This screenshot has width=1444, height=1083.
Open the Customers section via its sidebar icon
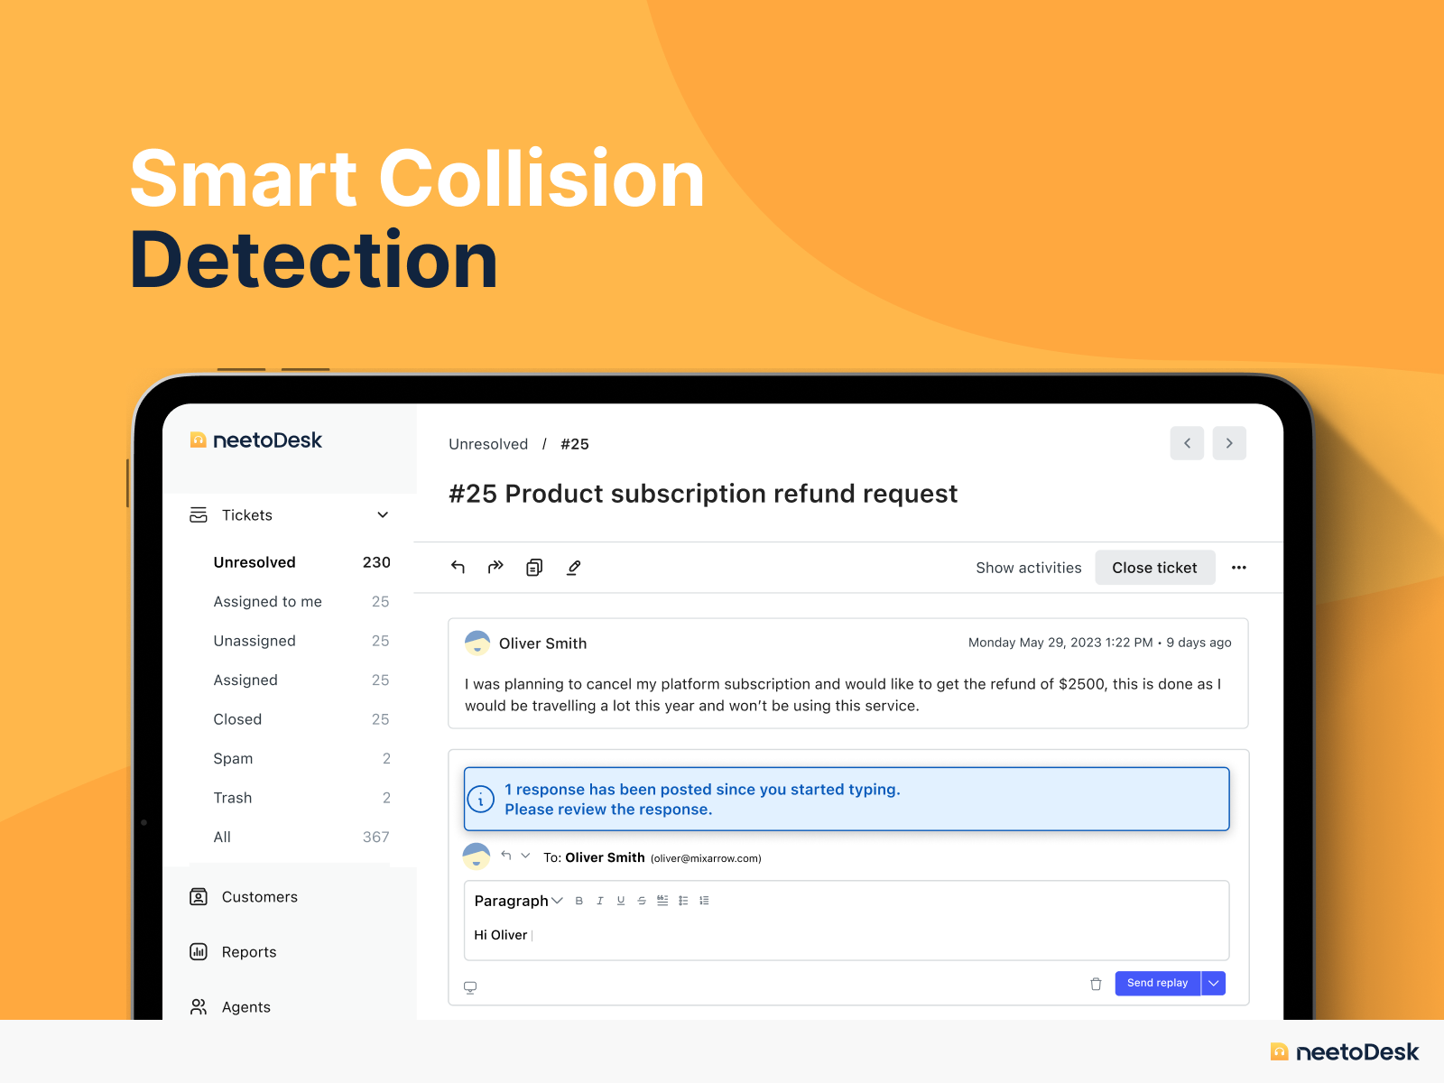point(199,896)
